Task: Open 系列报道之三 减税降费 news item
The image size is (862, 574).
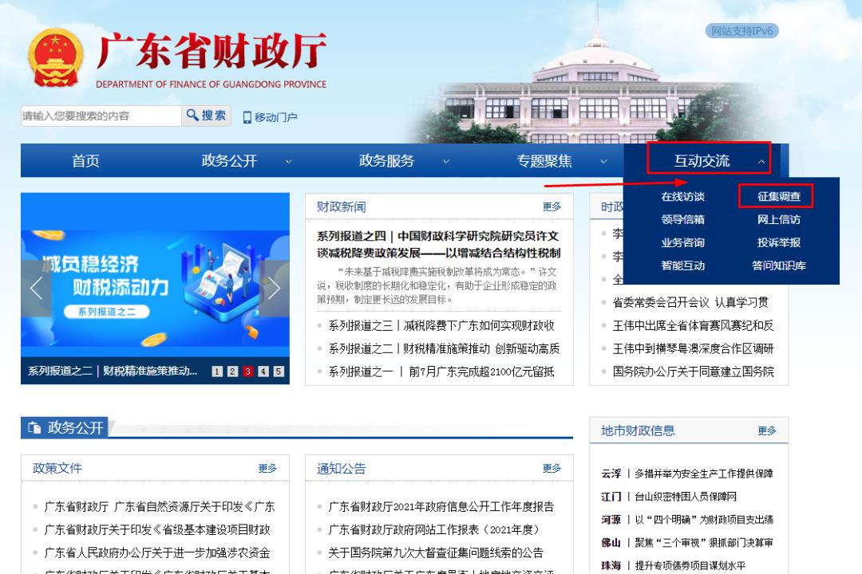Action: pyautogui.click(x=441, y=326)
